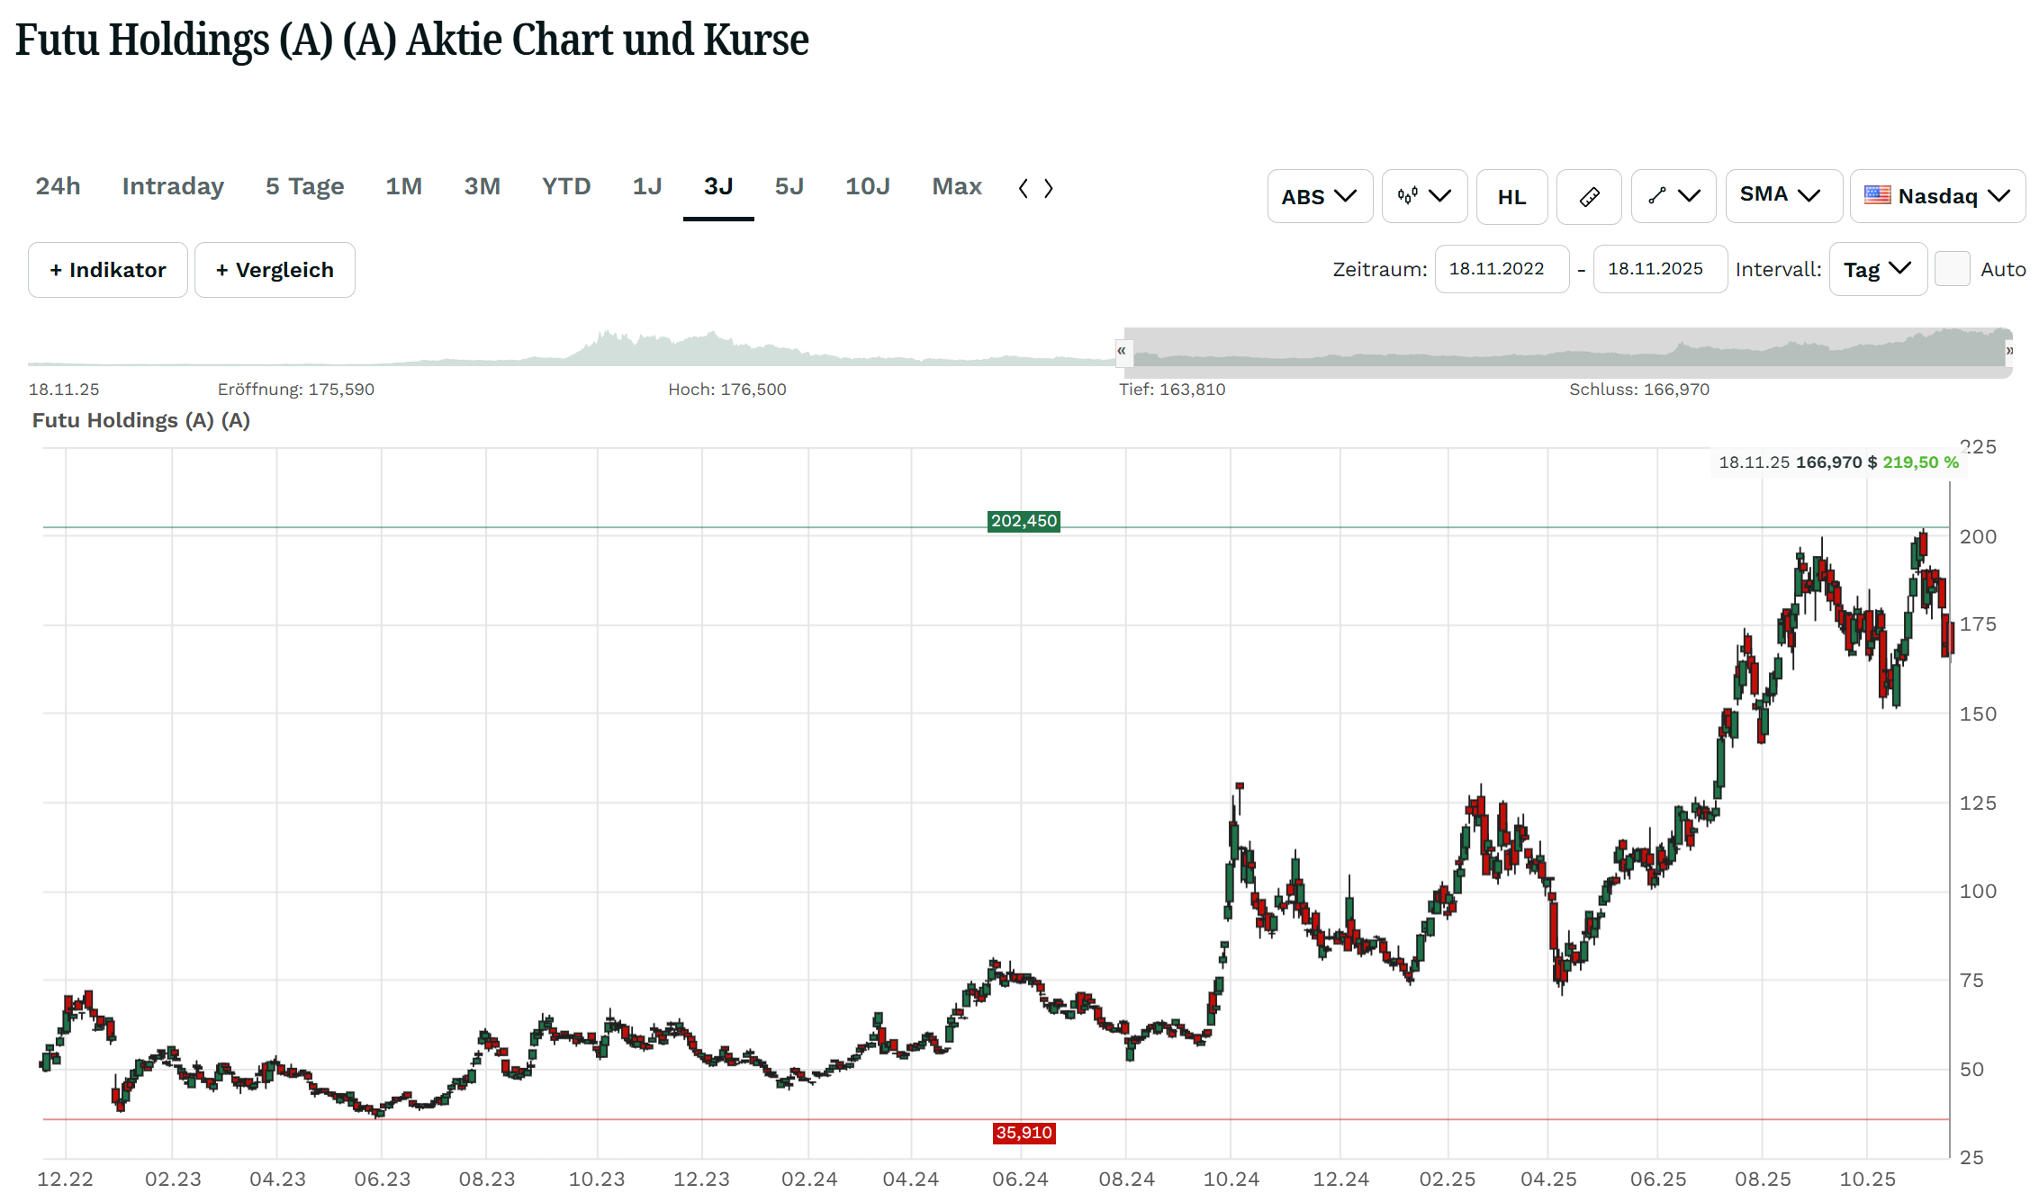Expand the ABS display mode dropdown
The height and width of the screenshot is (1193, 2039).
click(x=1319, y=196)
